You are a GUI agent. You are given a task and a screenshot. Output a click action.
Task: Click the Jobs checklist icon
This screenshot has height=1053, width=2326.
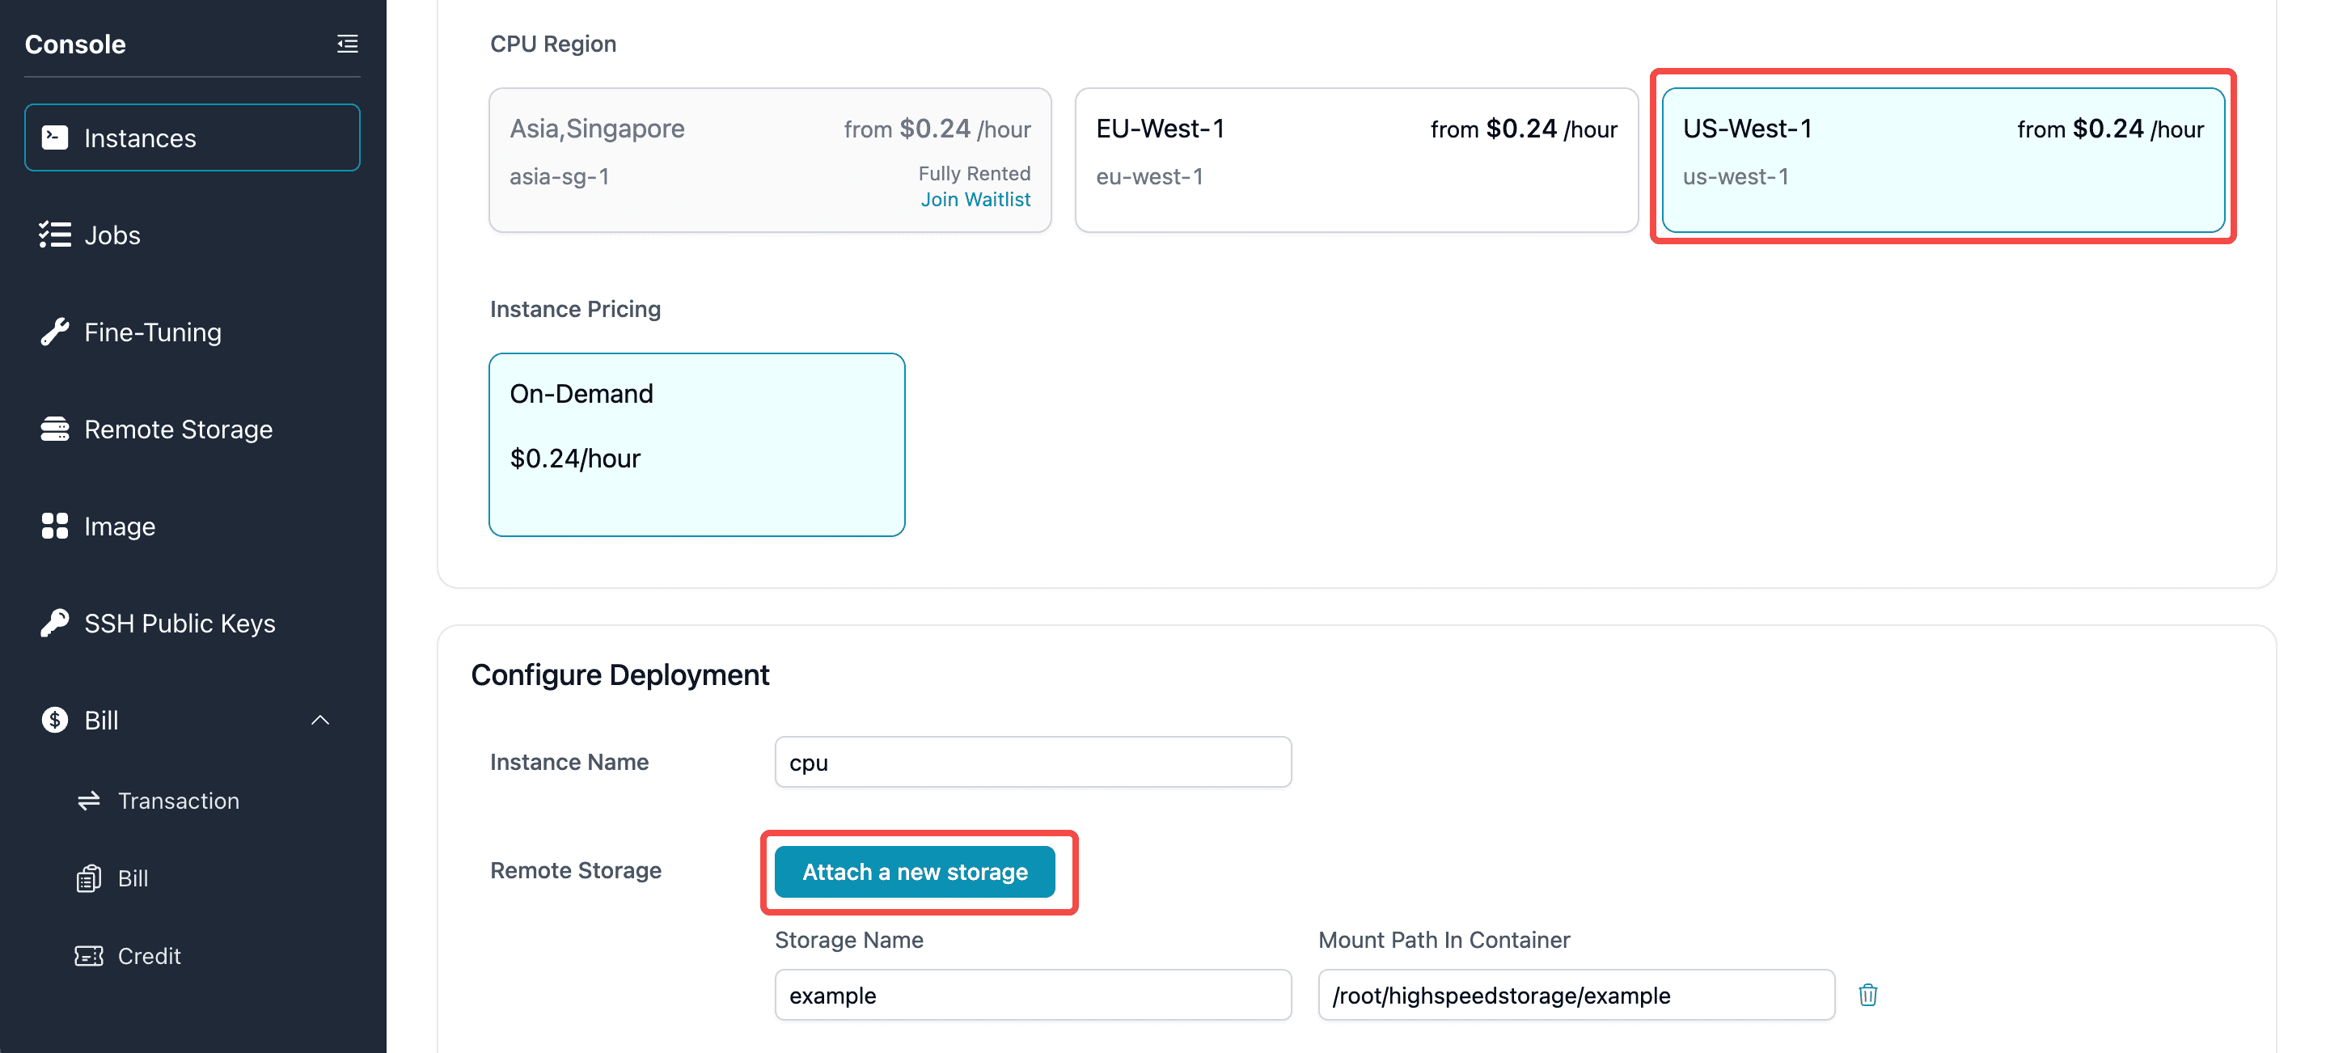point(54,235)
